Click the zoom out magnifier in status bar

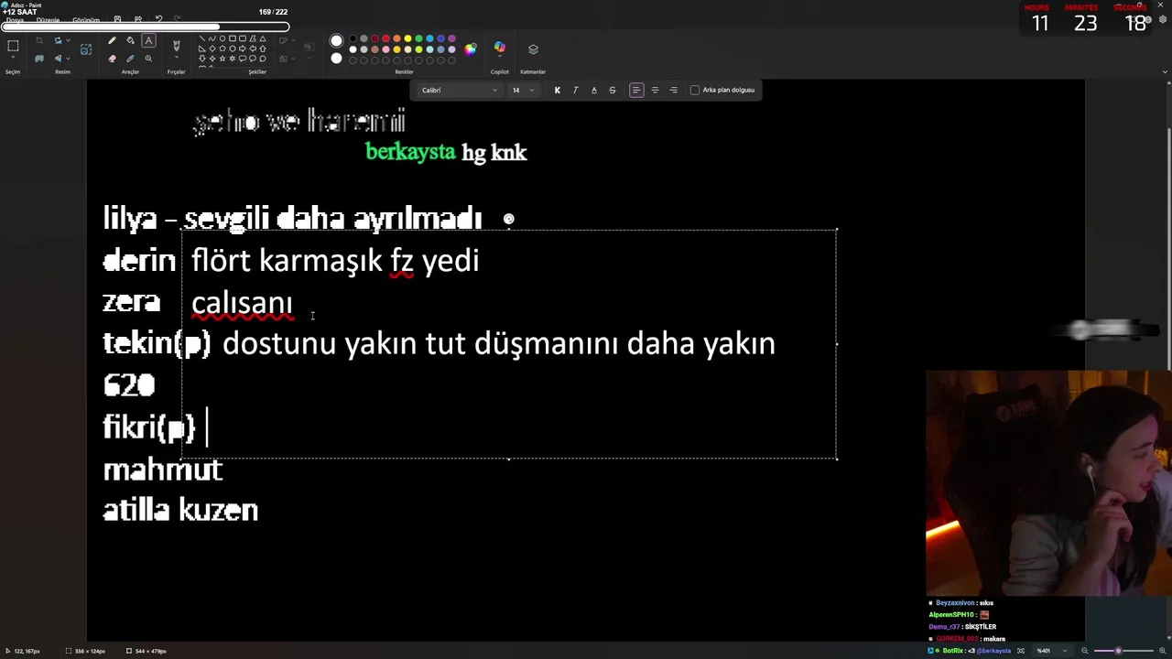(x=1085, y=651)
